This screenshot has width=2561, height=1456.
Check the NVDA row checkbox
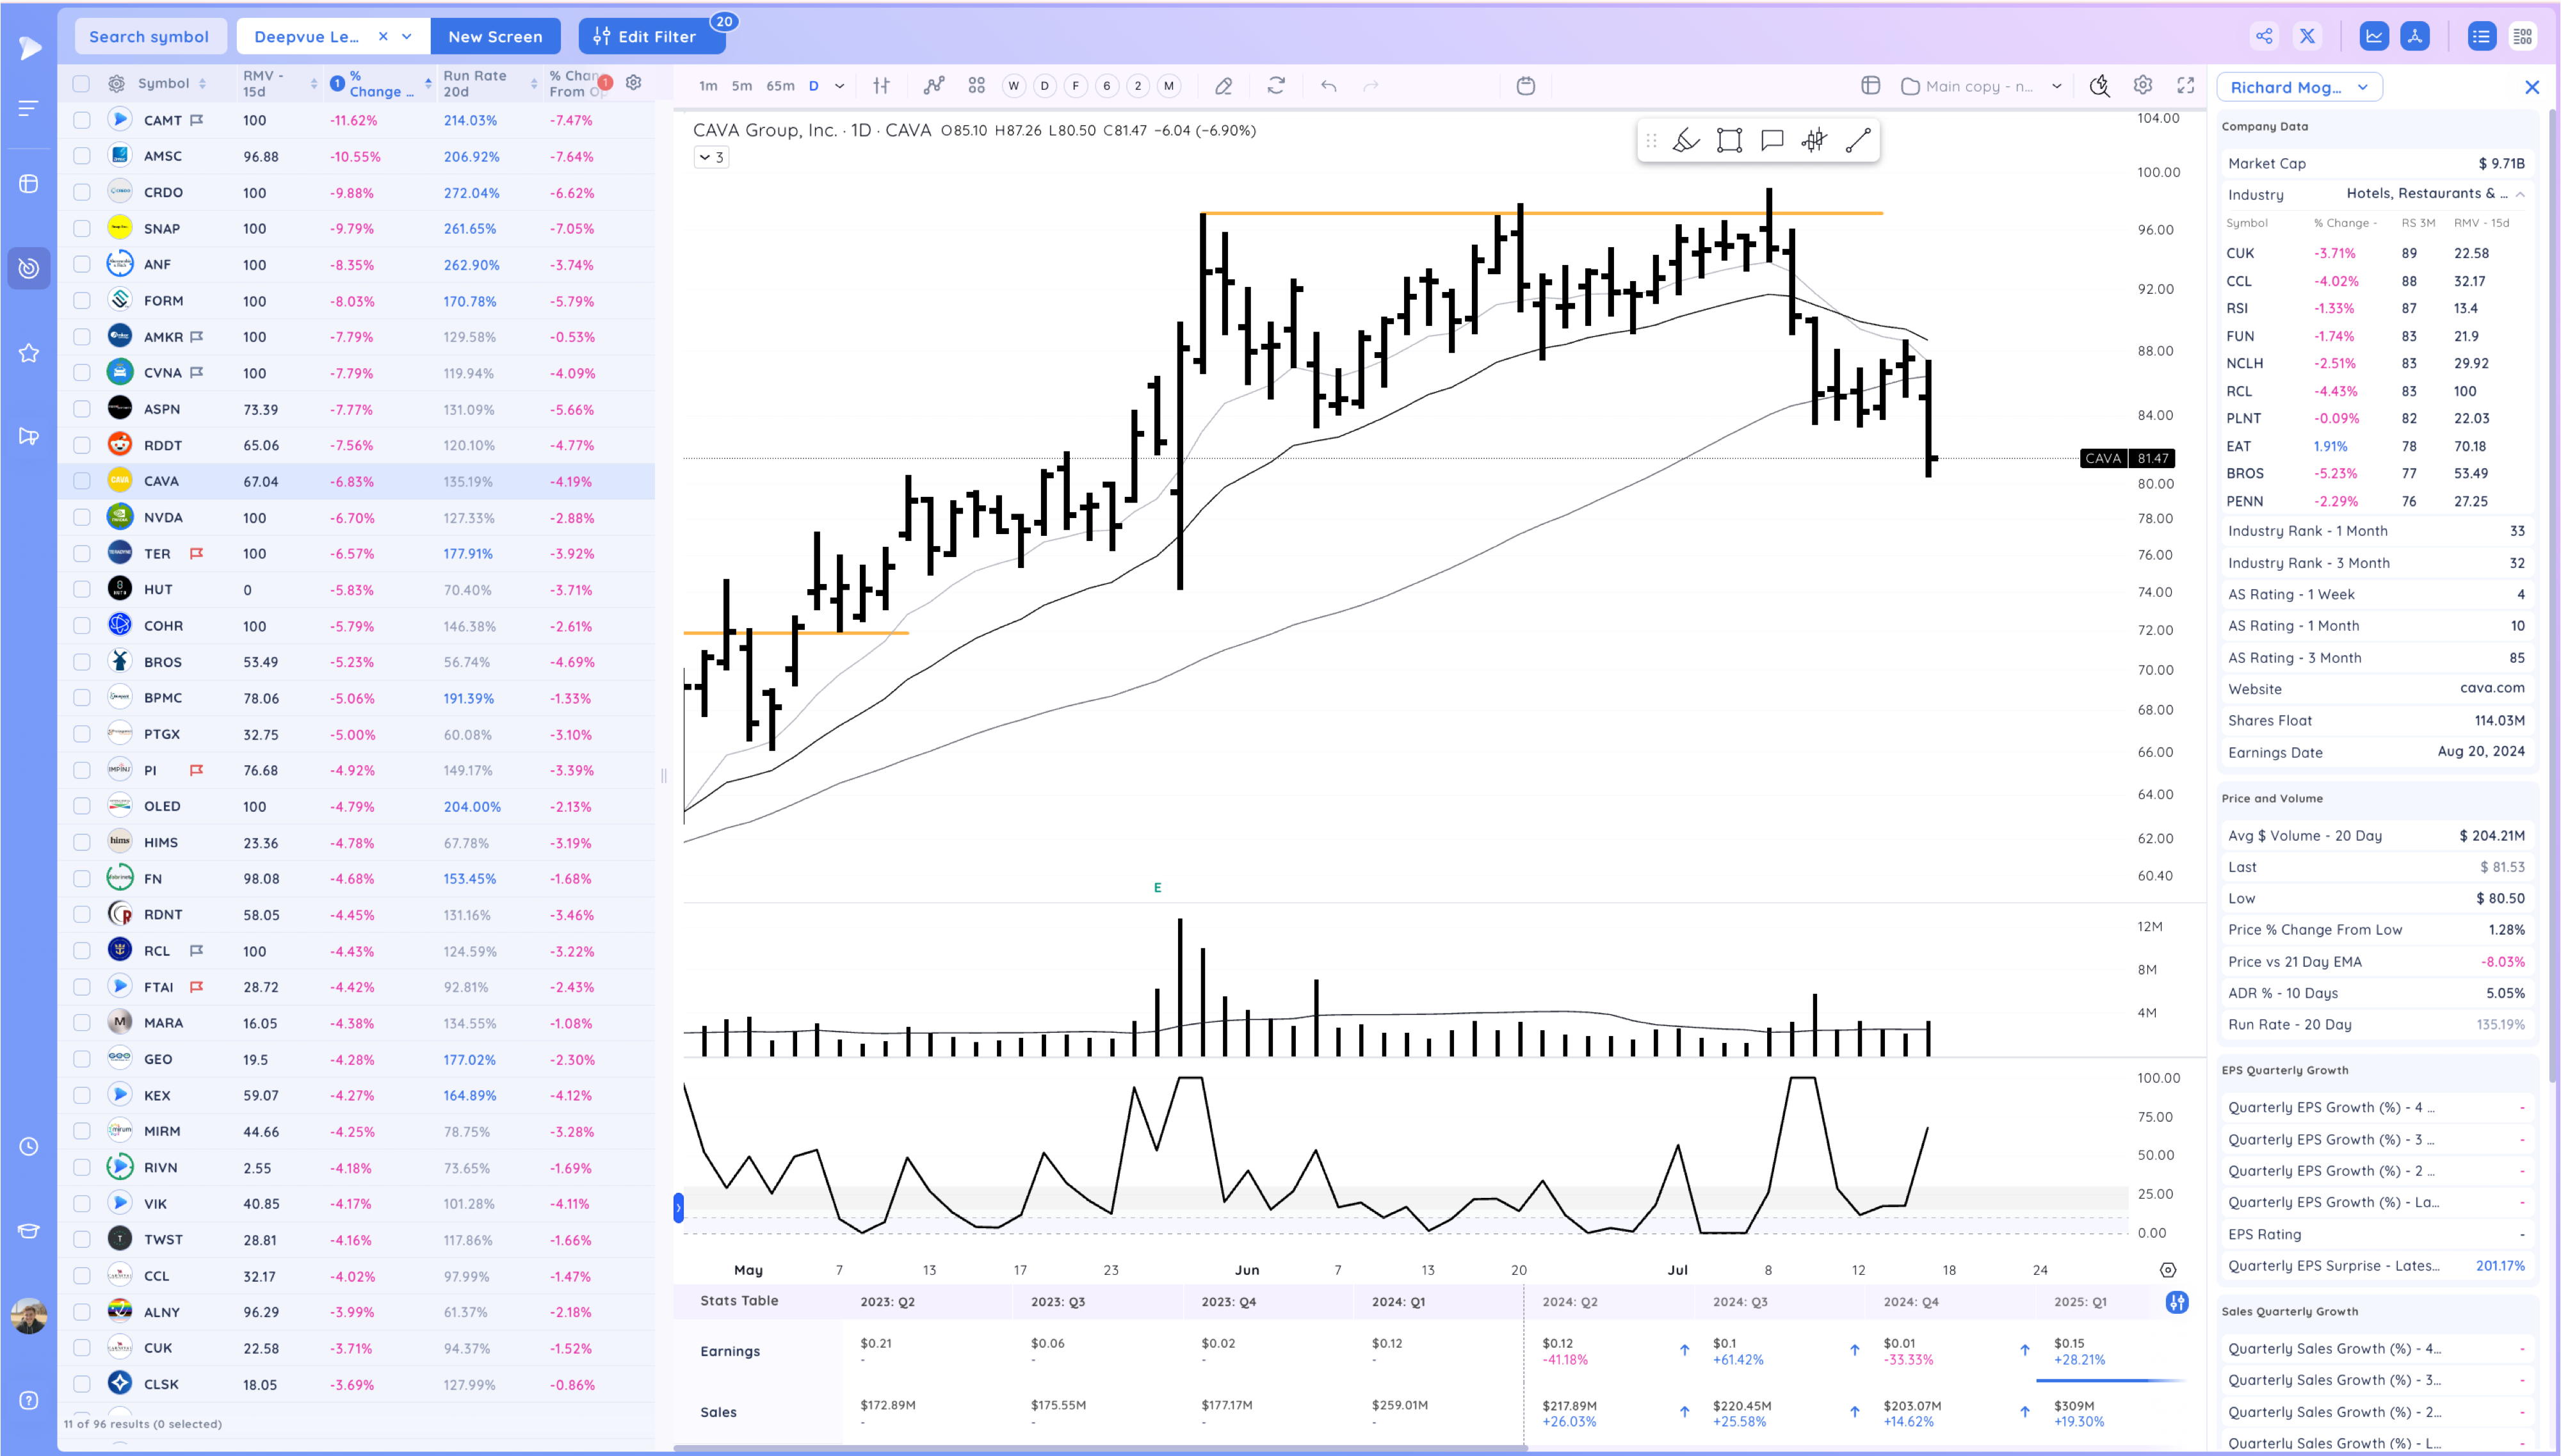pyautogui.click(x=82, y=517)
